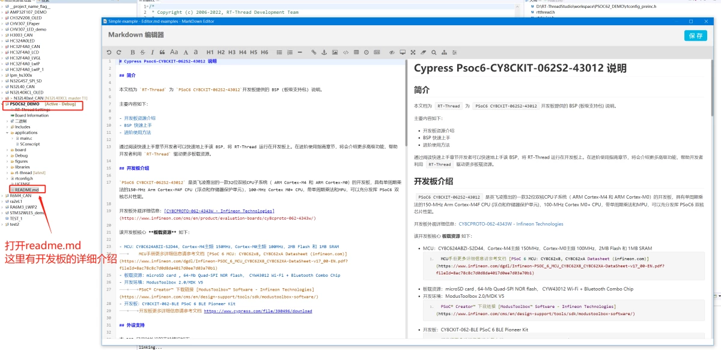This screenshot has width=721, height=350.
Task: Select rtconfig.h in the project tree
Action: coord(23,178)
